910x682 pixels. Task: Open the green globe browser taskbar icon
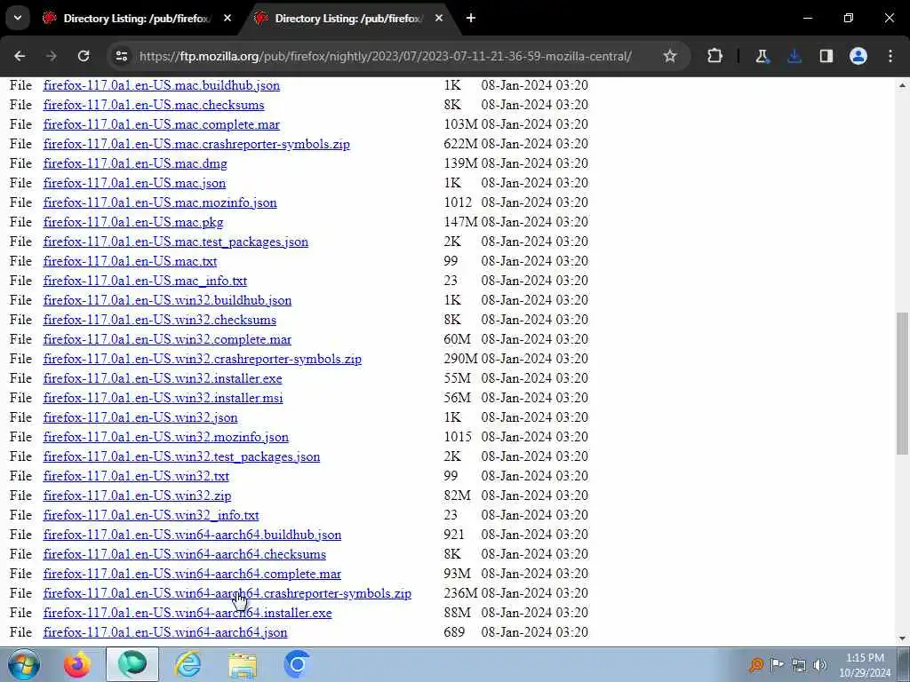coord(132,664)
